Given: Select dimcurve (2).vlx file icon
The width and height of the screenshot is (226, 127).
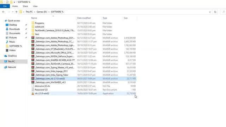Looking at the screenshot, I should point(33,86).
